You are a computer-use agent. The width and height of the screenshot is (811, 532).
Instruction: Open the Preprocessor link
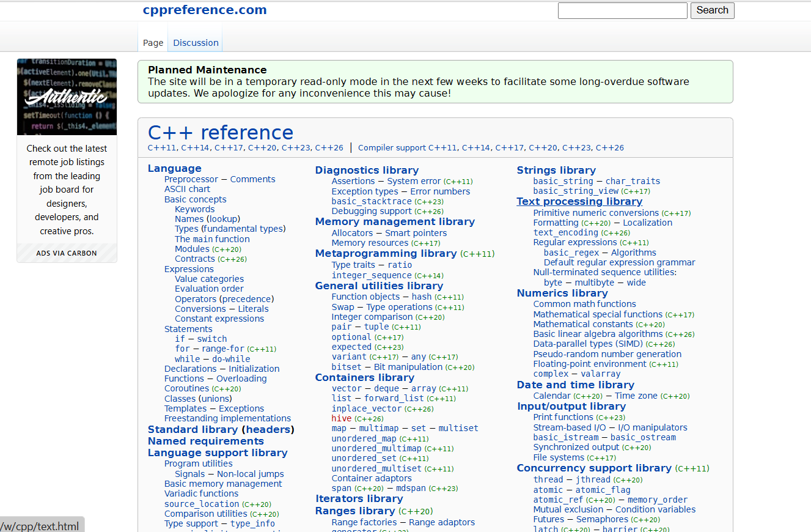pyautogui.click(x=191, y=179)
